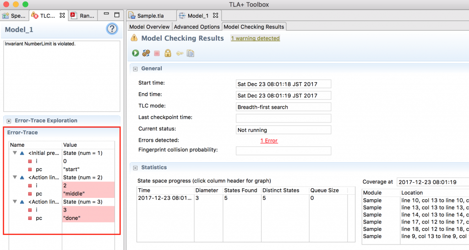Click the Module column header

pyautogui.click(x=381, y=193)
